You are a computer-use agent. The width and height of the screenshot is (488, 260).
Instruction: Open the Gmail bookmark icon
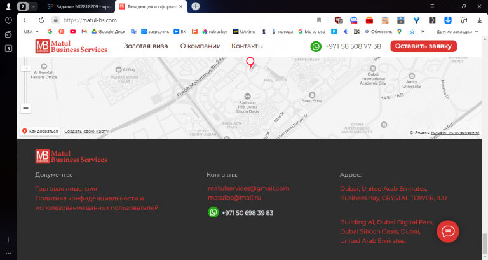coord(84,31)
